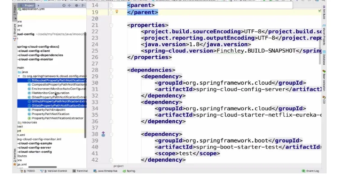Click the resources folder icon
The image size is (355, 181).
pos(19,122)
